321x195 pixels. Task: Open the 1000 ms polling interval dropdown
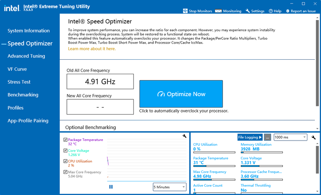coord(290,137)
